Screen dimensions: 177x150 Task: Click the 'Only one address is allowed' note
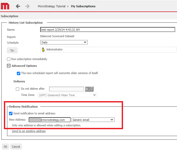click(x=46, y=125)
